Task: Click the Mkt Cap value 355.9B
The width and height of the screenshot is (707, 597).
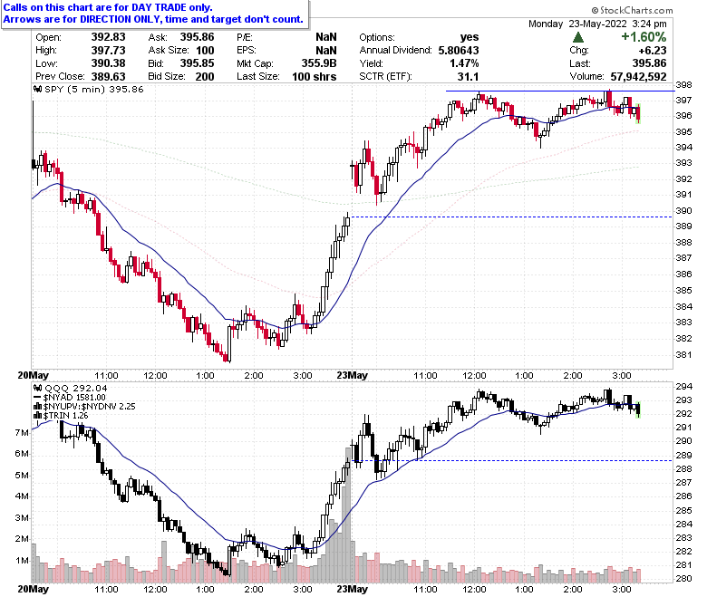Action: [x=319, y=63]
